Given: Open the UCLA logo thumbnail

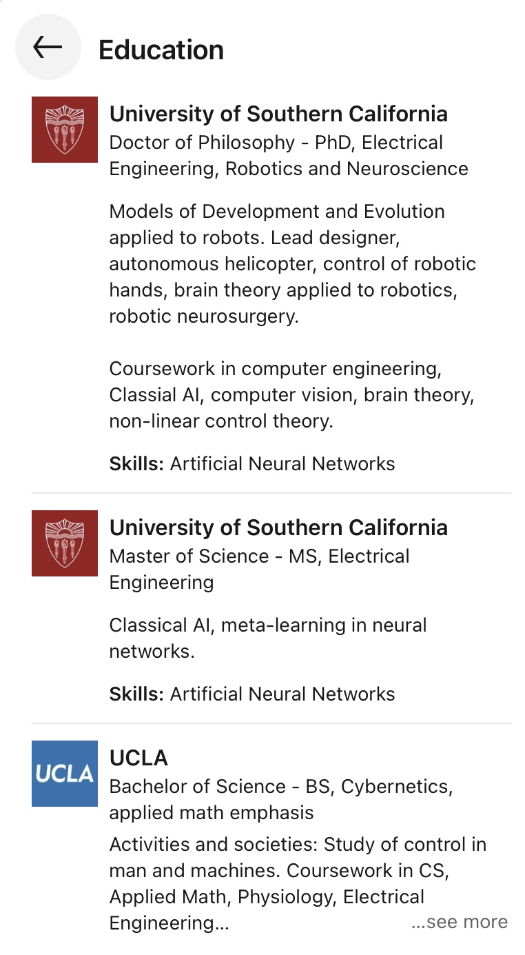Looking at the screenshot, I should pyautogui.click(x=65, y=774).
